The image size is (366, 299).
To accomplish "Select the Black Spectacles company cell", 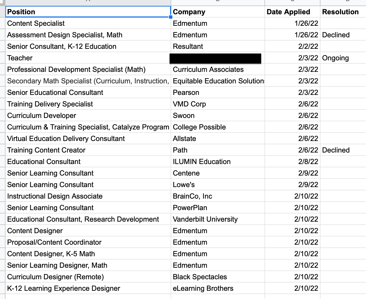I will click(218, 277).
